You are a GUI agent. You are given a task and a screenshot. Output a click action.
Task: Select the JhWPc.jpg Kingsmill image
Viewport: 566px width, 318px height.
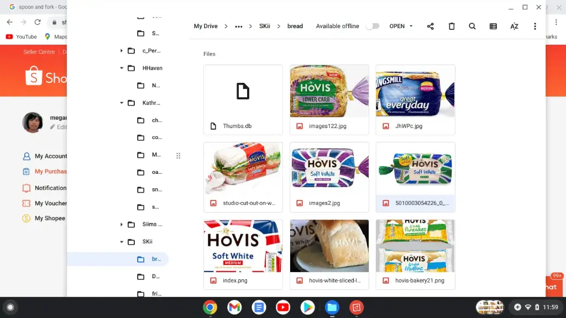click(x=416, y=100)
